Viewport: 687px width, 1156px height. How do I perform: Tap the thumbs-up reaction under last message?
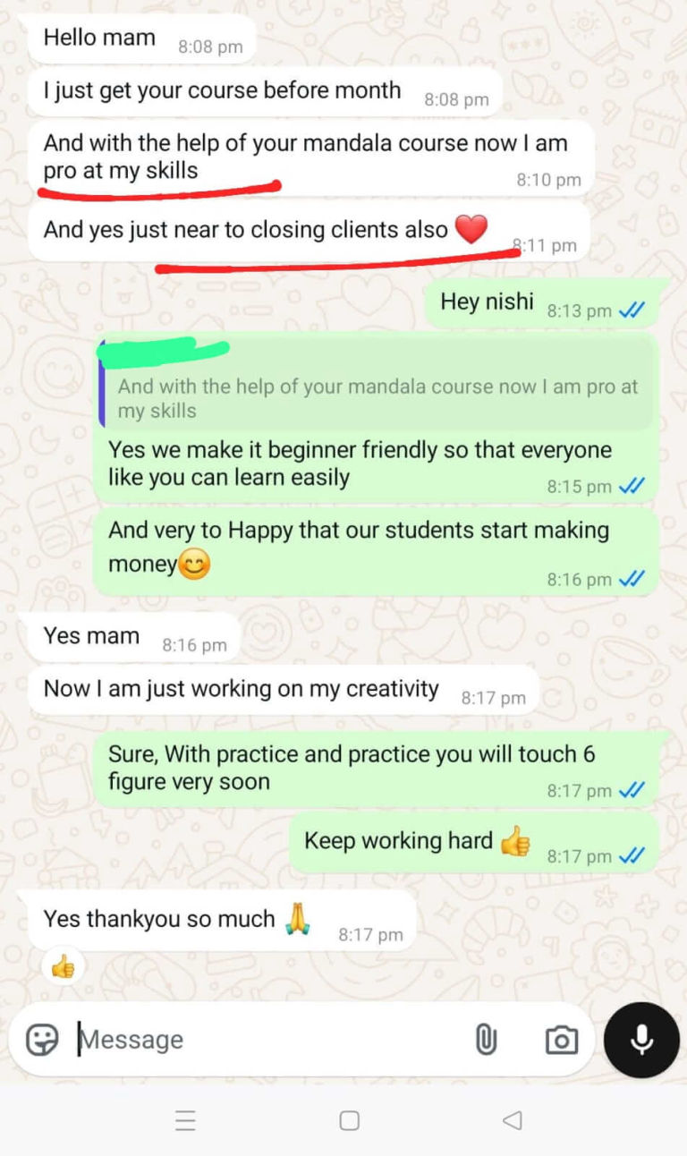pos(63,967)
